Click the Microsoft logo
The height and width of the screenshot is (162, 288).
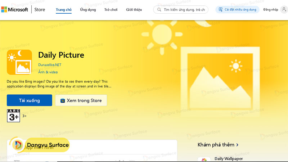(14, 10)
